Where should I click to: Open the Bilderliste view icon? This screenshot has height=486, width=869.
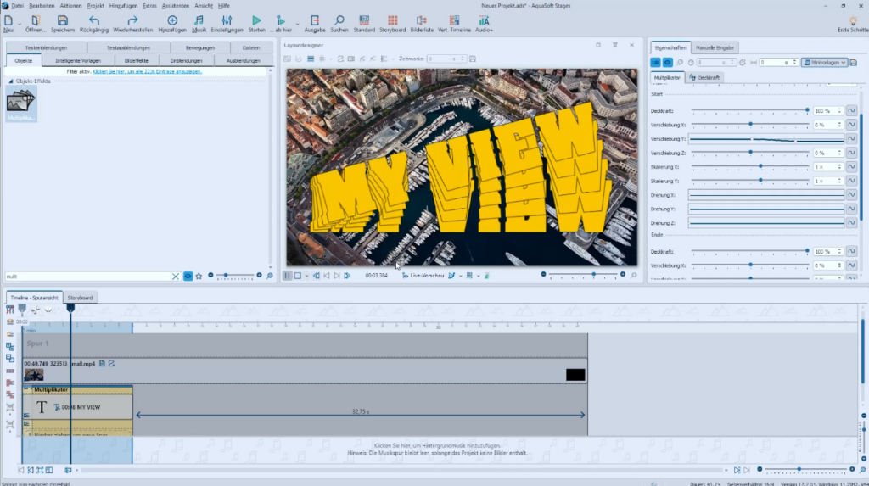(422, 20)
